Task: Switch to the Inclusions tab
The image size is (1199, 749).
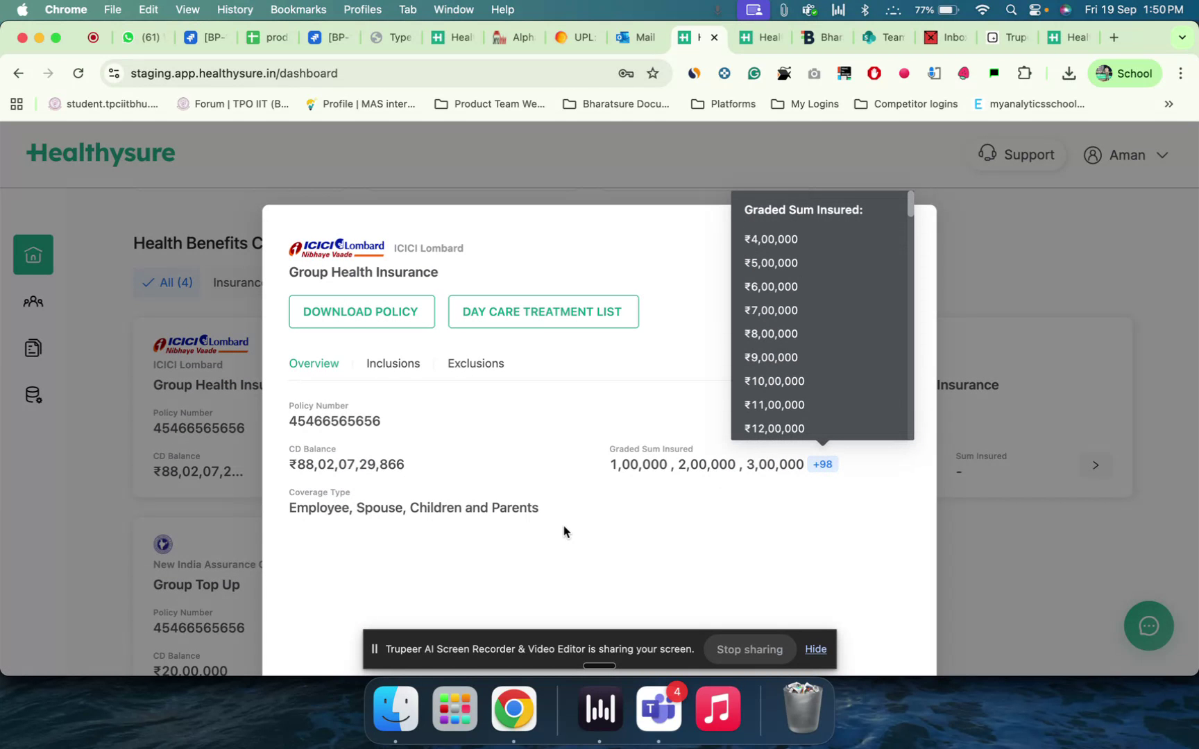Action: (x=393, y=363)
